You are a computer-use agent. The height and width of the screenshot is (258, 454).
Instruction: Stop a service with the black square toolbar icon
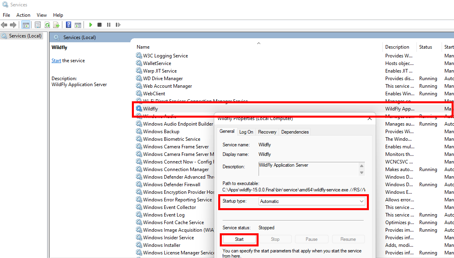click(x=100, y=24)
